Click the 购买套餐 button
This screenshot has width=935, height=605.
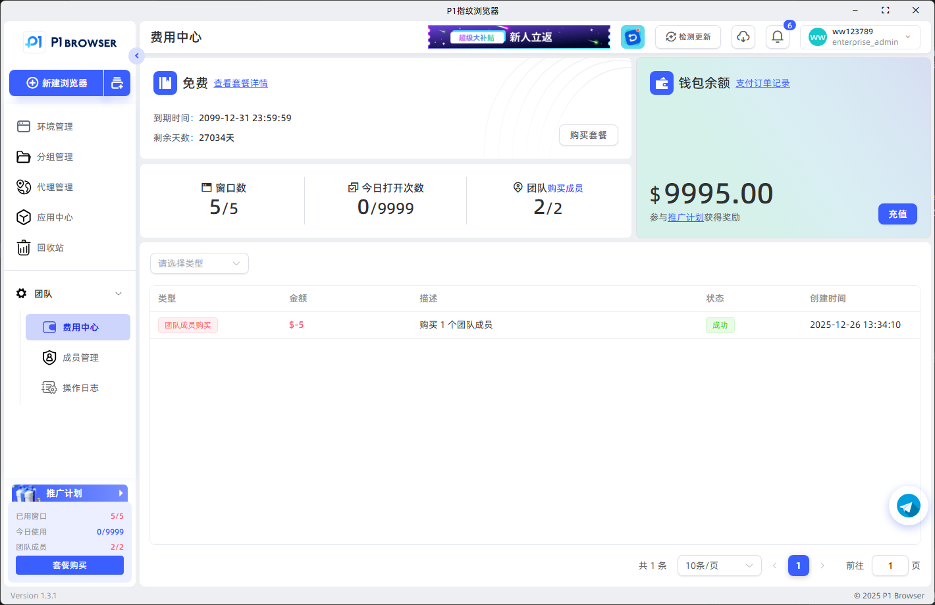click(588, 135)
